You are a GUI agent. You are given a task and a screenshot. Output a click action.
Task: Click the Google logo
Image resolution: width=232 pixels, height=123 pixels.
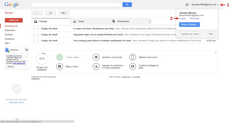pos(12,5)
